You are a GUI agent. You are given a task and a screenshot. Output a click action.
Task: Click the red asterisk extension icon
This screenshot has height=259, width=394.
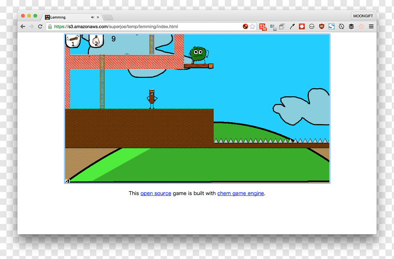click(302, 26)
